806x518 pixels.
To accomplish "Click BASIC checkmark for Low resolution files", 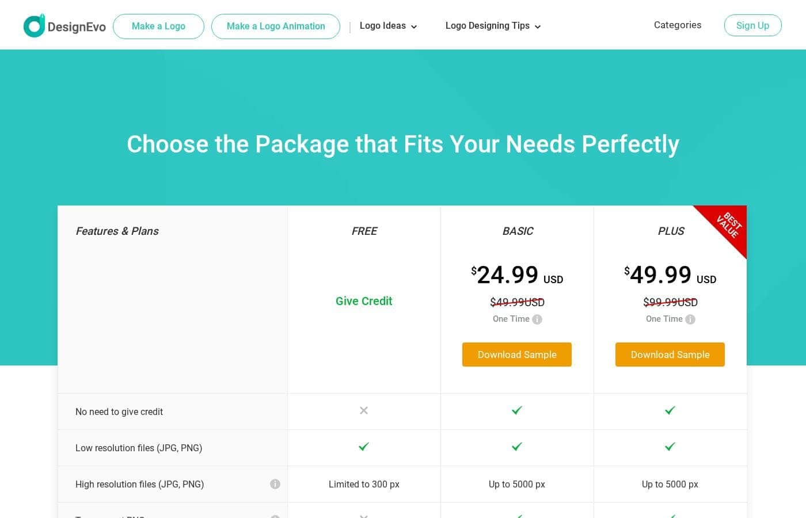I will tap(517, 447).
